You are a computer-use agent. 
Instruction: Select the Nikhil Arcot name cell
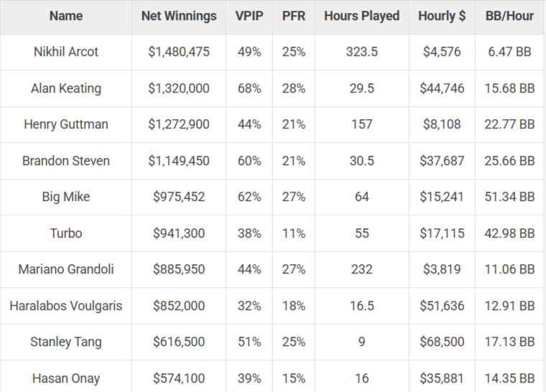pyautogui.click(x=66, y=52)
